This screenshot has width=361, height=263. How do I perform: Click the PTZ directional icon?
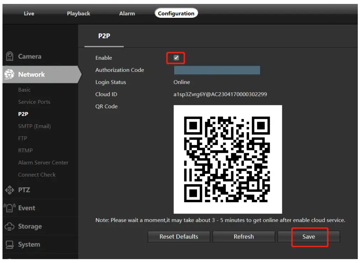coord(10,190)
